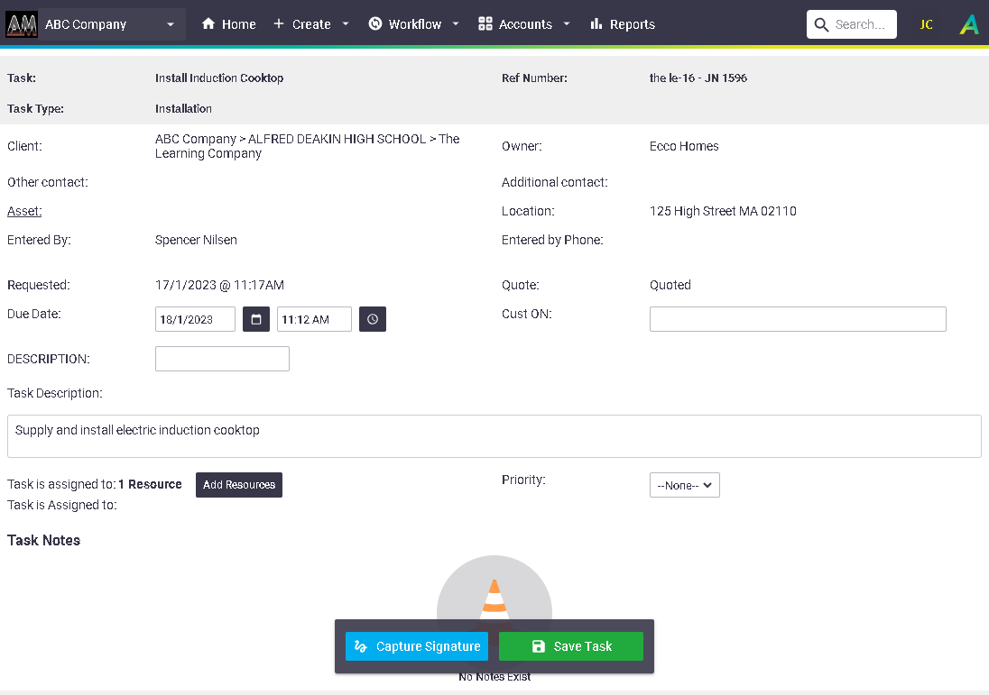Click the green A logo icon
This screenshot has height=695, width=989.
click(969, 24)
